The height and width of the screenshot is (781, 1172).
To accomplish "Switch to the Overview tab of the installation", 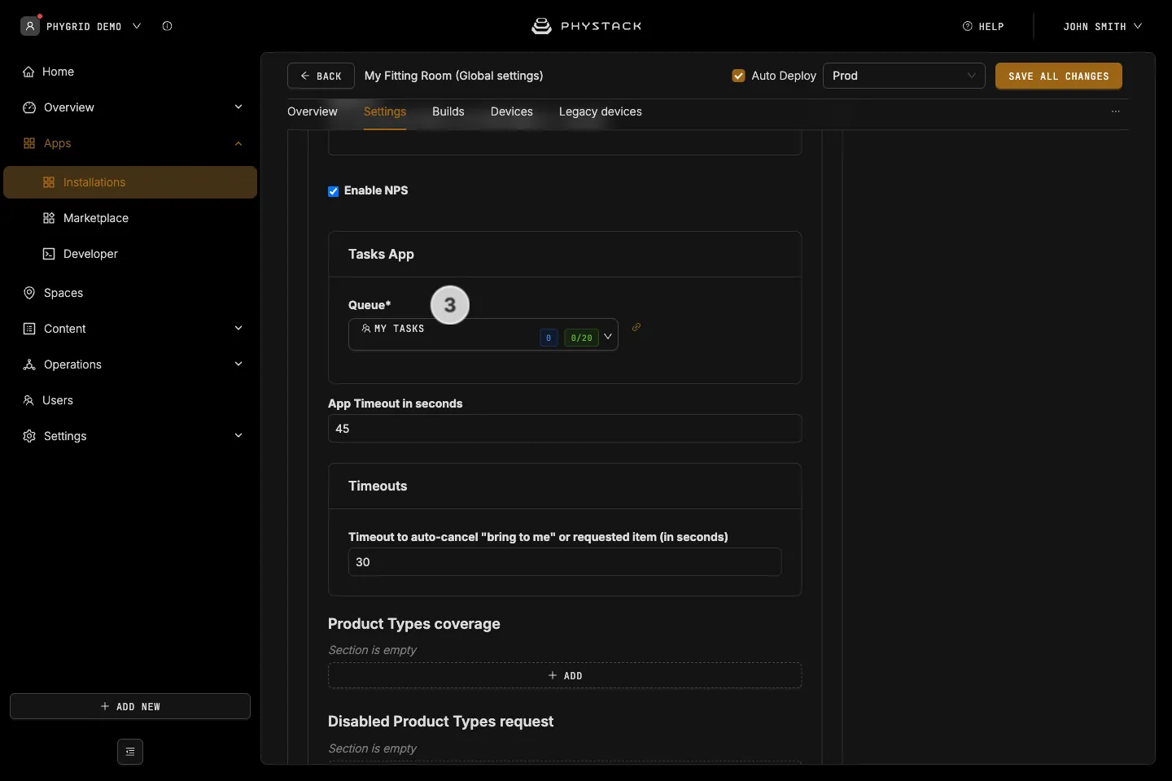I will pos(313,111).
